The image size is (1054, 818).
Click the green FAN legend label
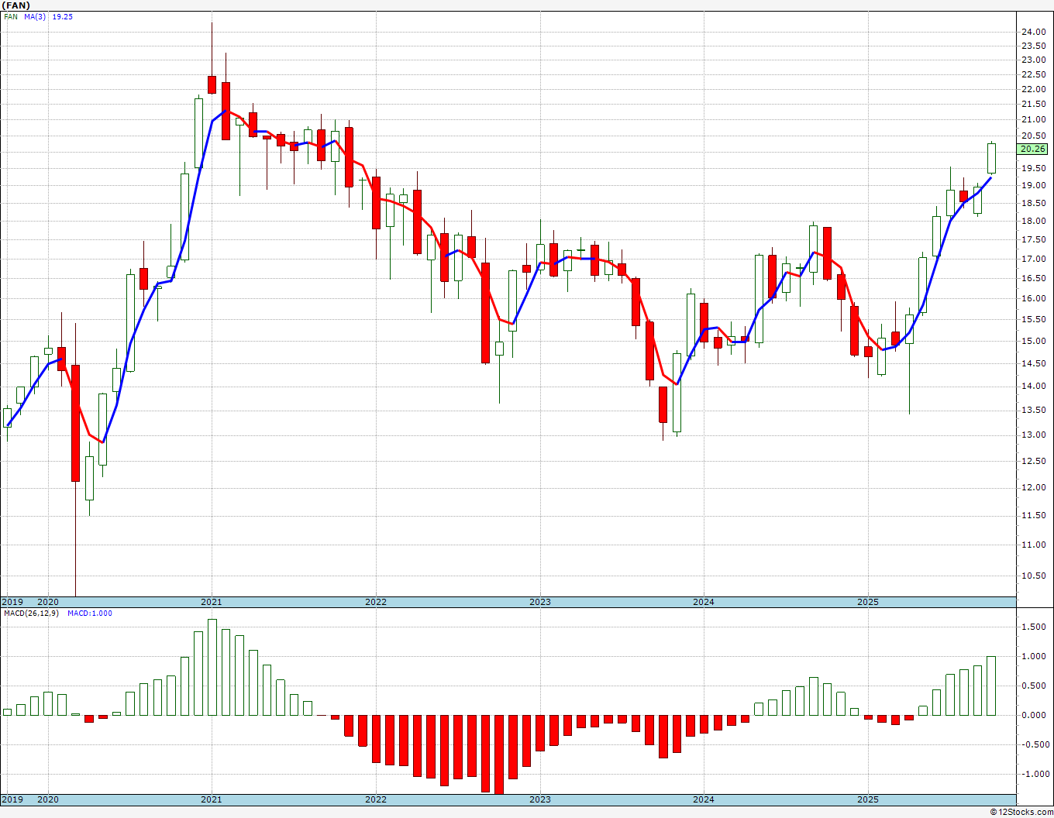click(11, 16)
